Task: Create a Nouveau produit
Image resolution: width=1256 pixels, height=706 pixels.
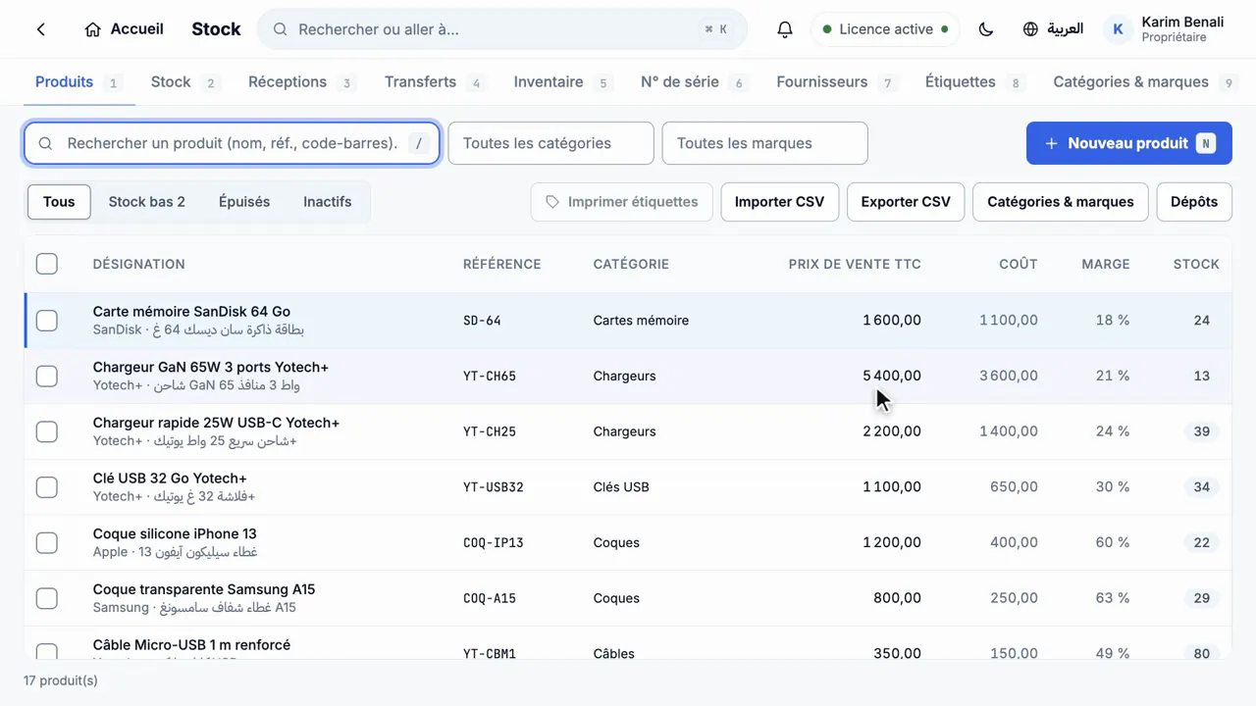Action: [1129, 143]
